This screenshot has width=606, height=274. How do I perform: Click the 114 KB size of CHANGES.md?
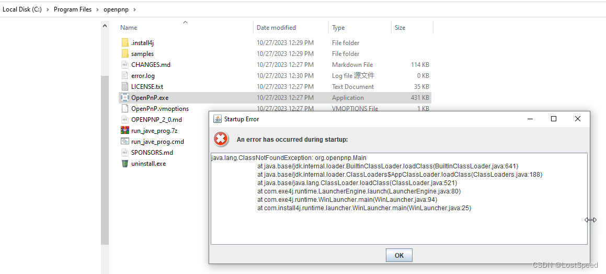420,64
